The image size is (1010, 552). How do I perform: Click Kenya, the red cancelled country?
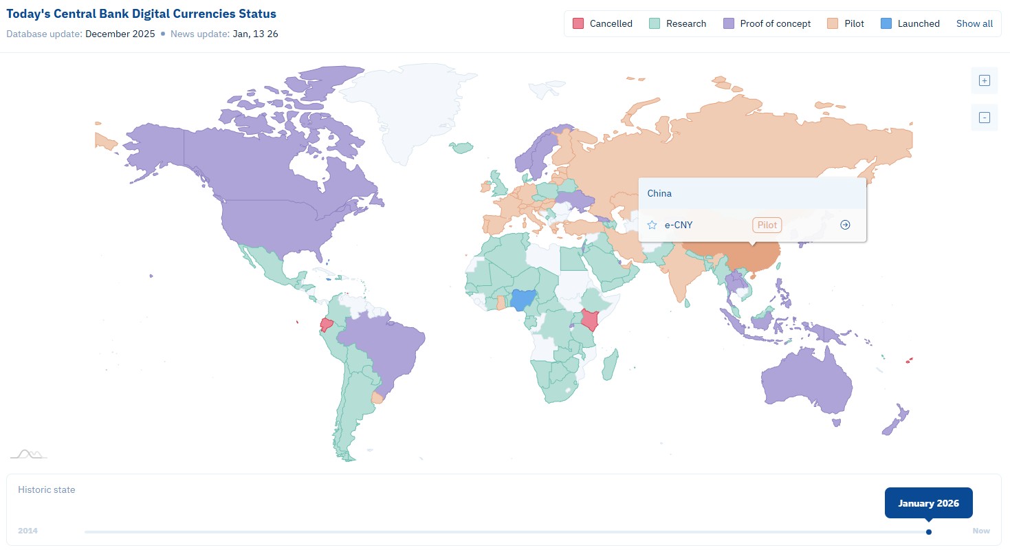pos(590,320)
